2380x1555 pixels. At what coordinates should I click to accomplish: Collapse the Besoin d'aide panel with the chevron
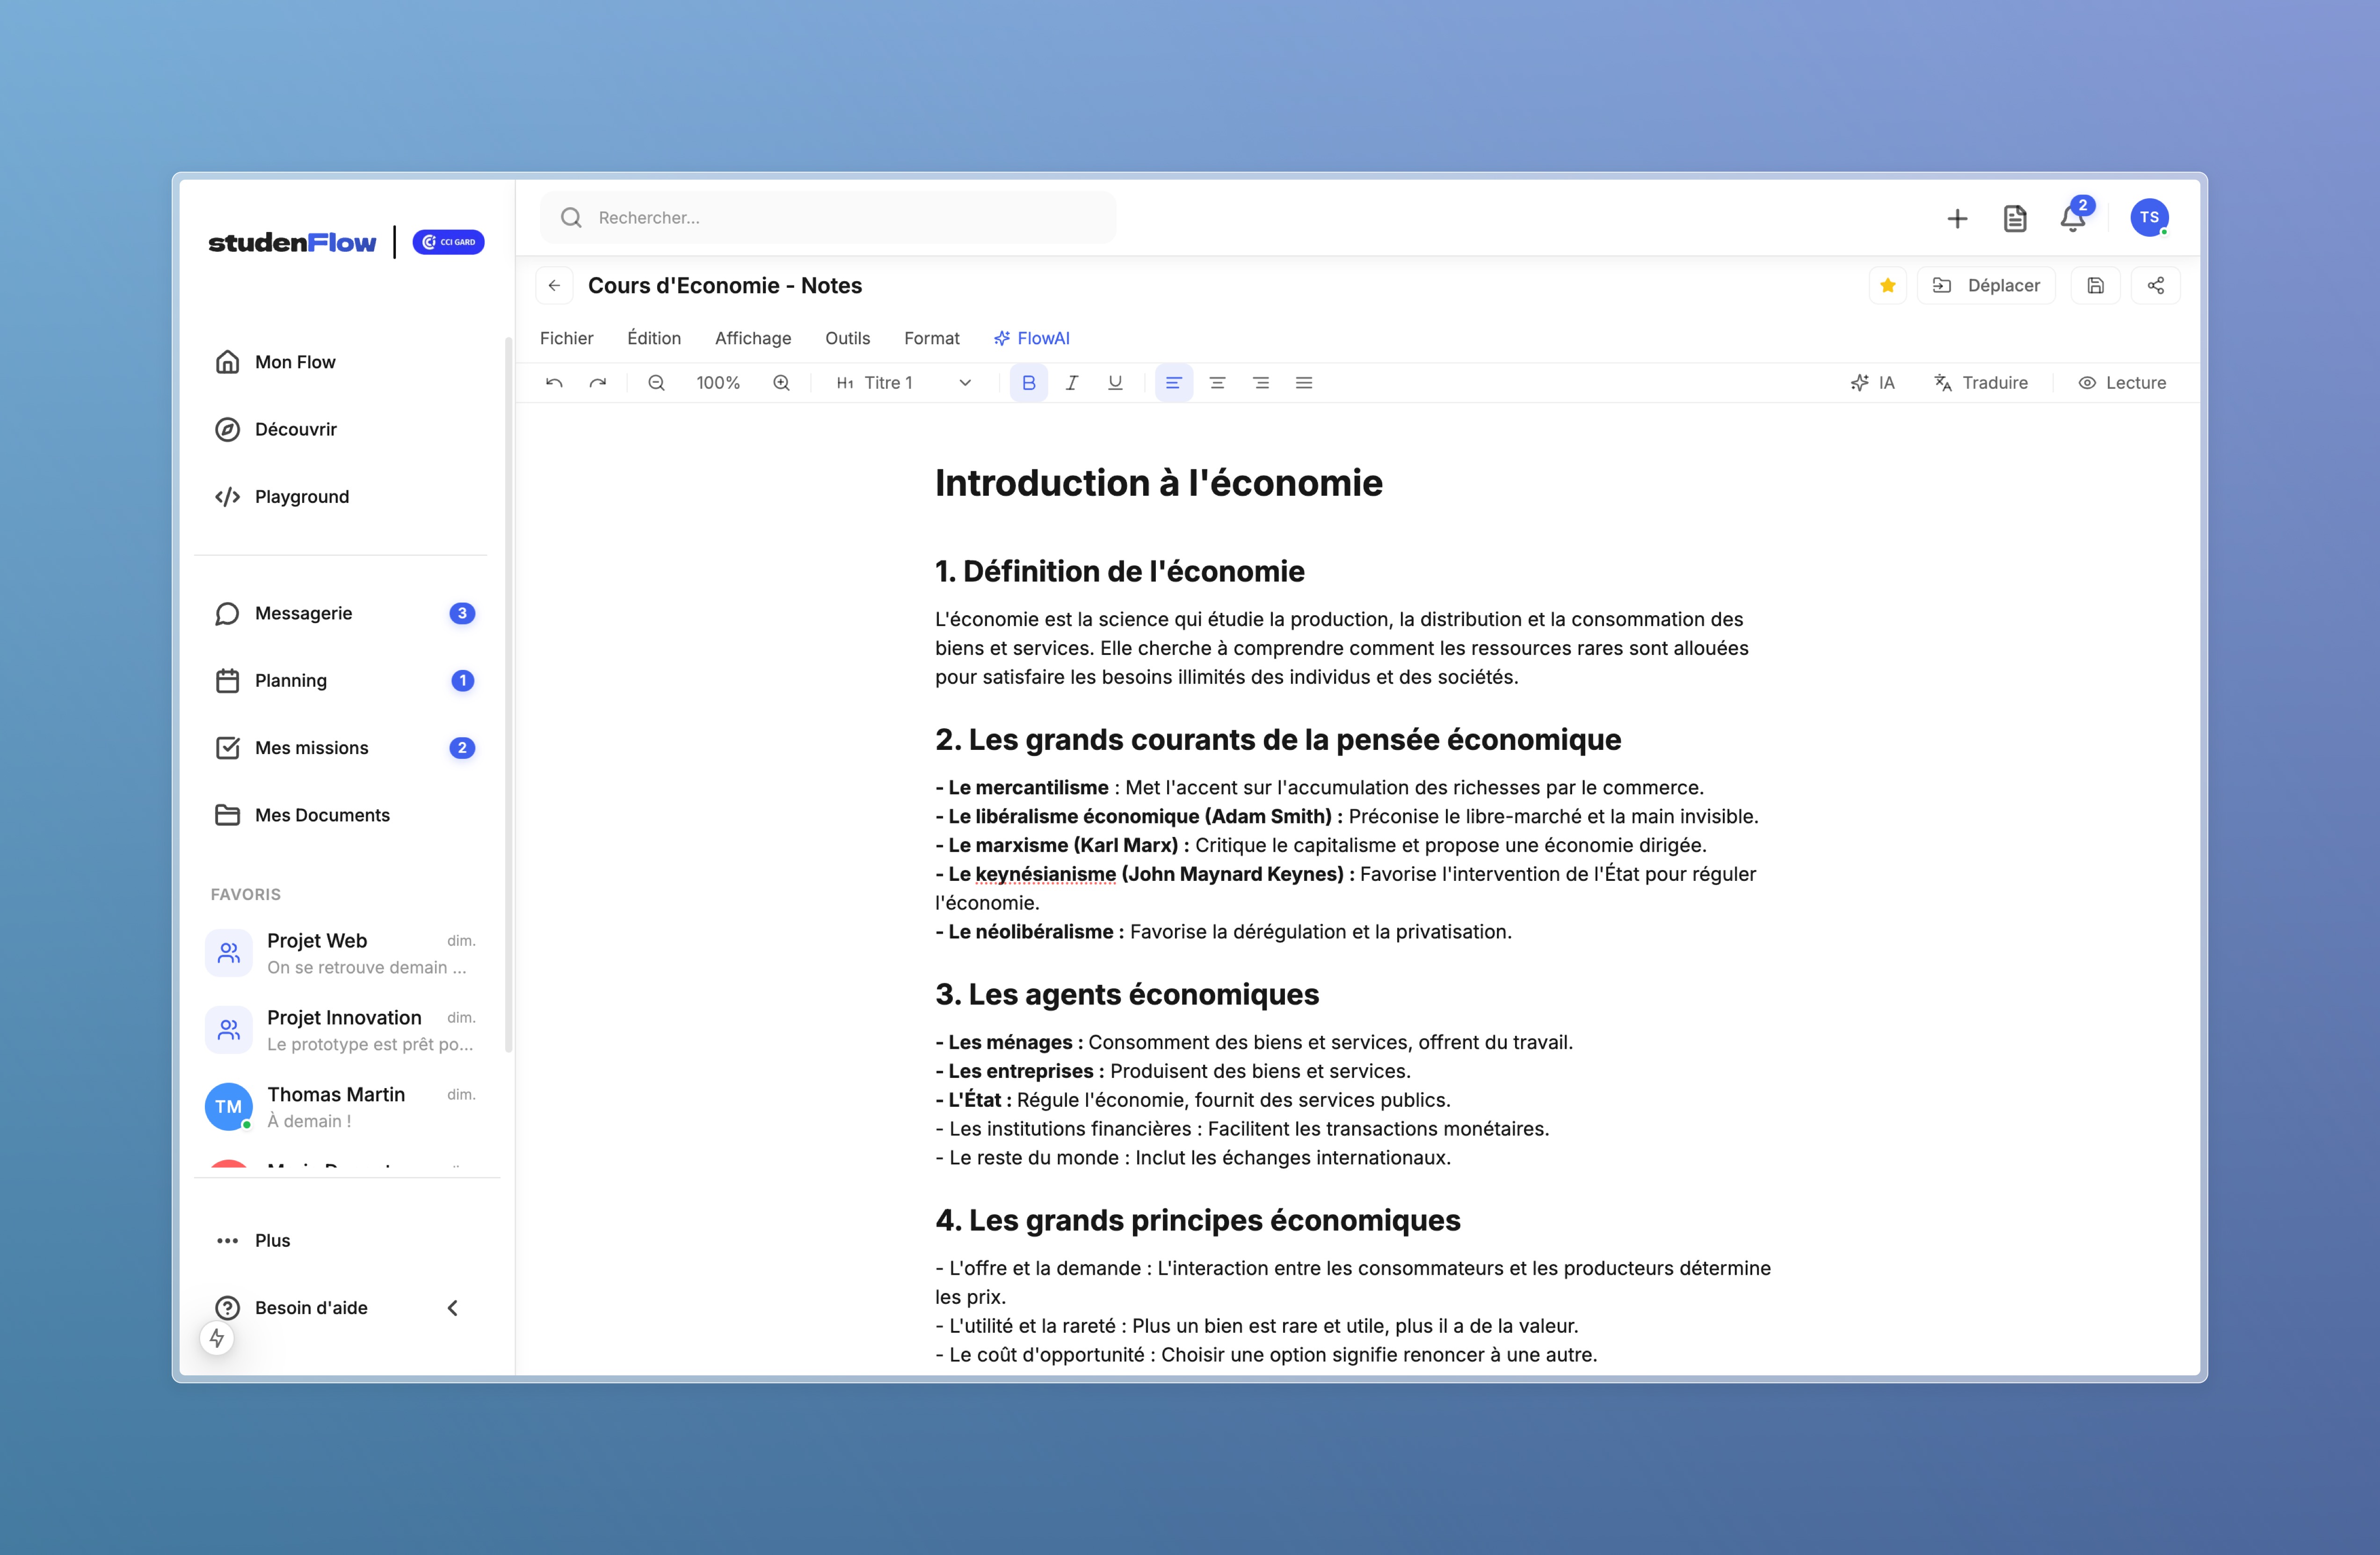(x=452, y=1307)
